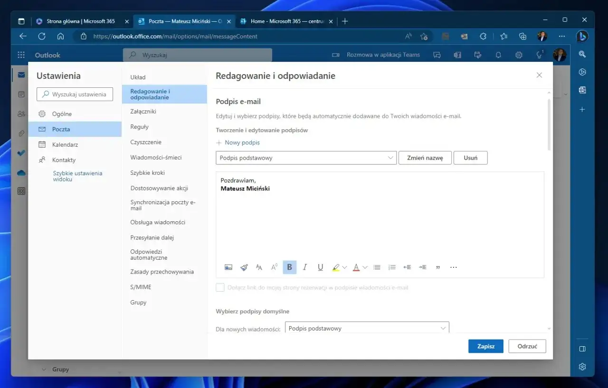Open 'Szybkie ustawienia widoku' link
This screenshot has height=388, width=608.
point(77,176)
